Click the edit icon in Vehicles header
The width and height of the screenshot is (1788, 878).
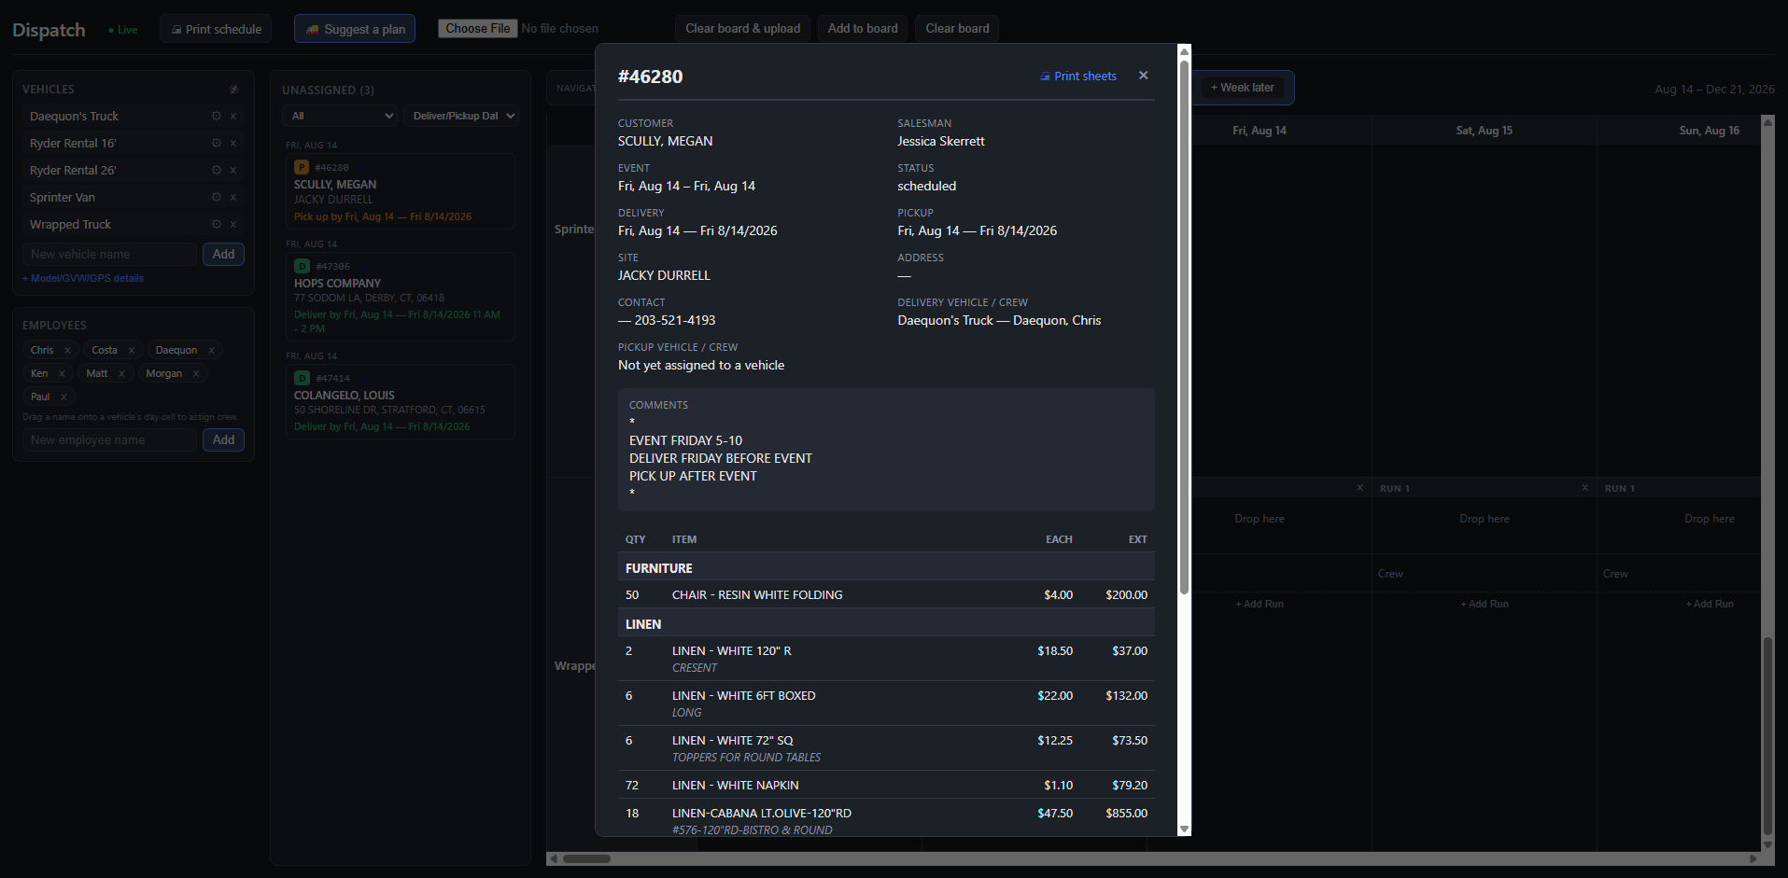tap(234, 90)
